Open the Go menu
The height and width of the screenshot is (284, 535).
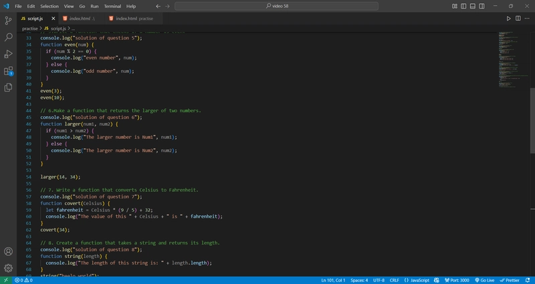[82, 6]
